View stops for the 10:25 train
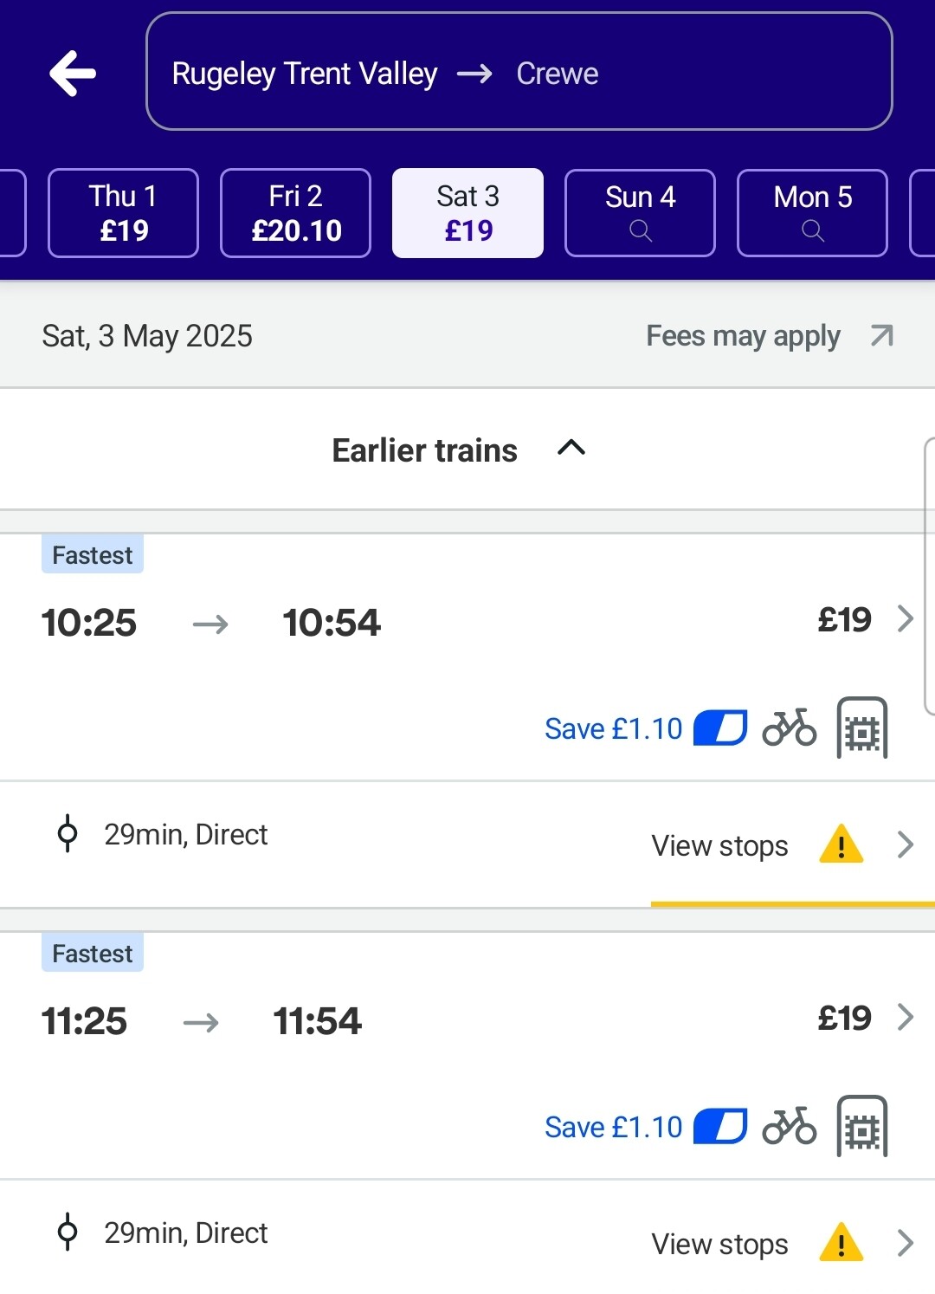The width and height of the screenshot is (935, 1294). click(719, 845)
